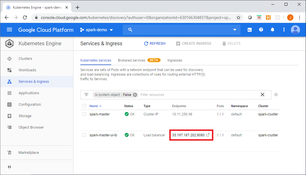
Task: Click the DELETE button
Action: click(x=231, y=44)
